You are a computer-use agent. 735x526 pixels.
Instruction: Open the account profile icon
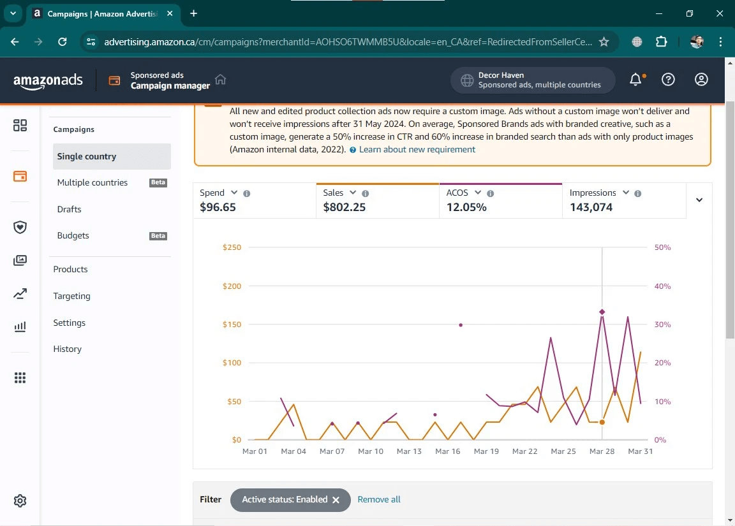701,80
